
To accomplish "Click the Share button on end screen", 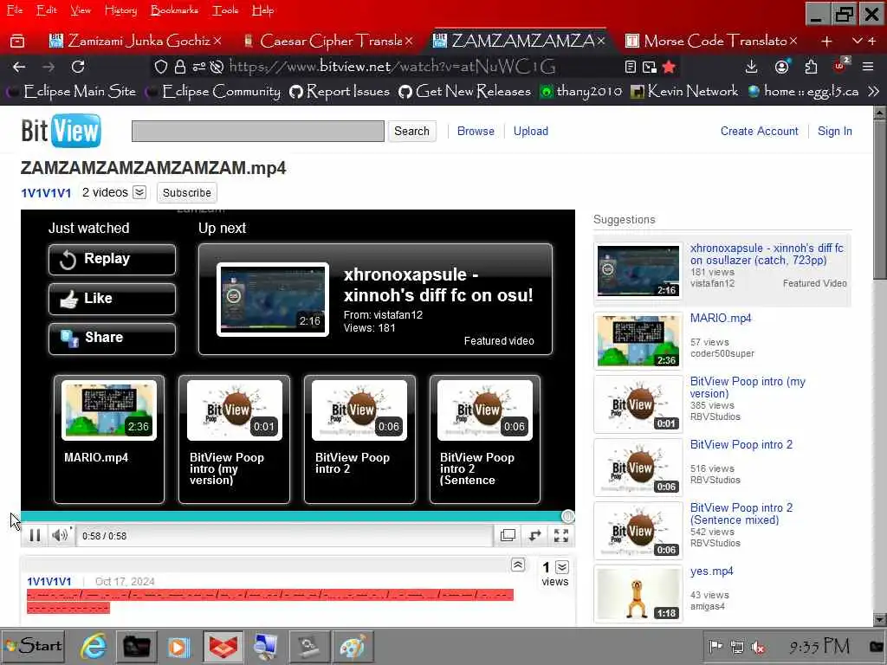I will [x=112, y=339].
